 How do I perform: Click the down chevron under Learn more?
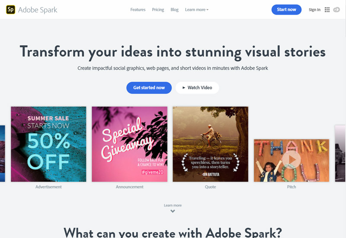173,211
